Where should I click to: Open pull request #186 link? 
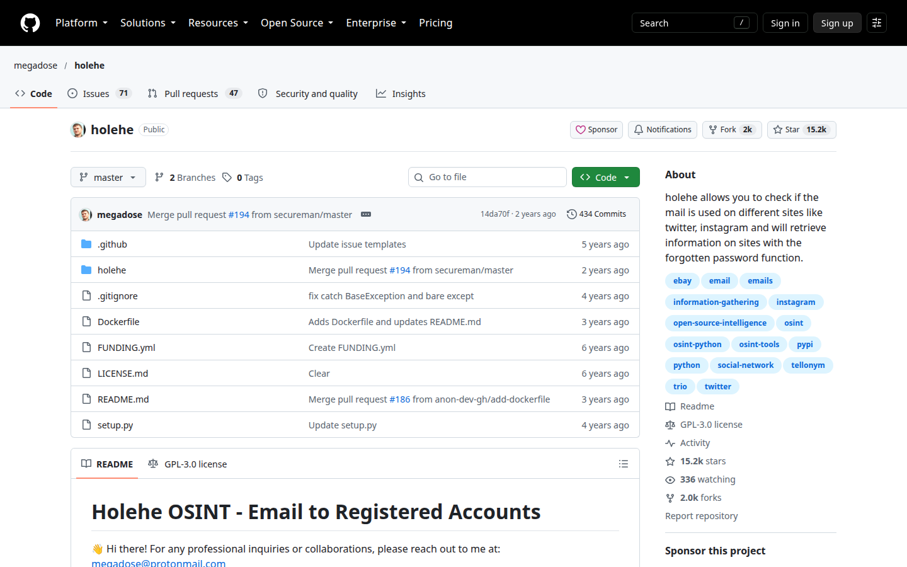click(x=399, y=399)
